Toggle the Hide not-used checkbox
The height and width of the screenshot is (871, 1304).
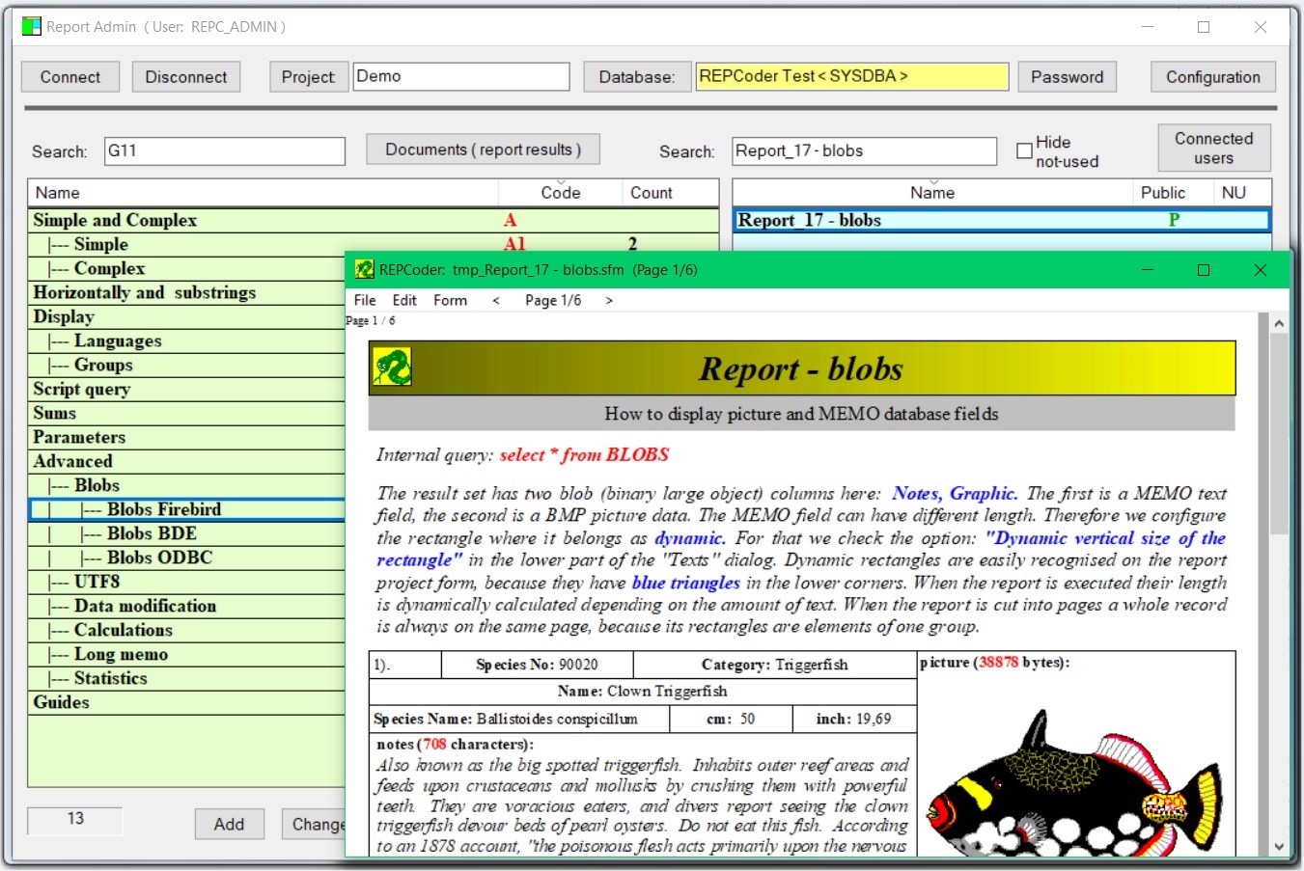click(x=1024, y=150)
